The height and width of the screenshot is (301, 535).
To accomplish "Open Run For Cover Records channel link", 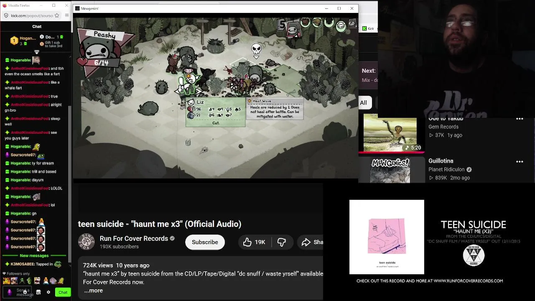I will coord(134,238).
